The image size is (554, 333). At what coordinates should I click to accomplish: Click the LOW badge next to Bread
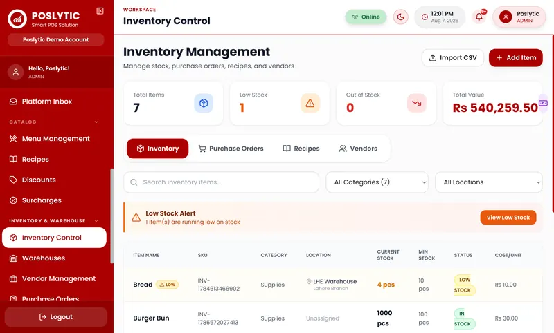(167, 285)
